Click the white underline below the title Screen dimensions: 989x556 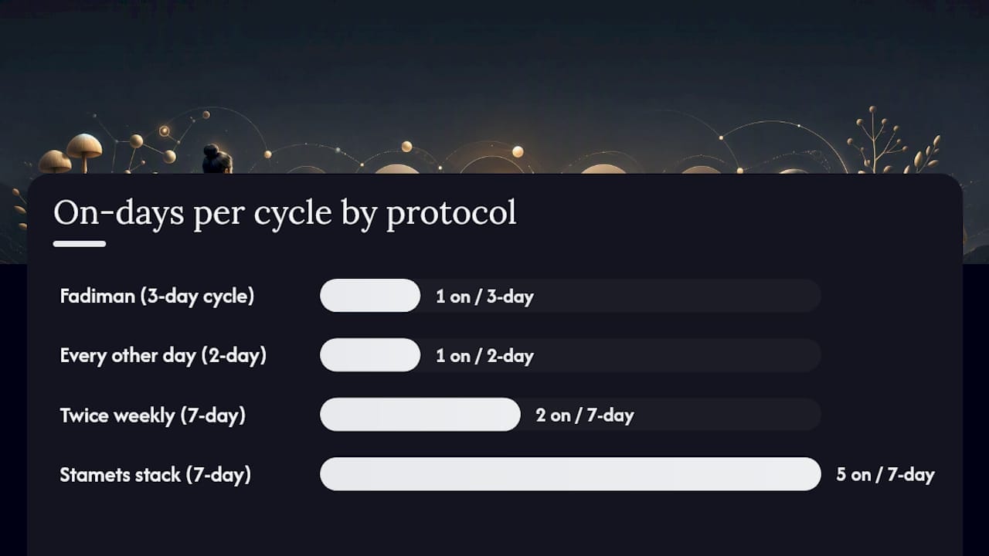click(x=80, y=244)
